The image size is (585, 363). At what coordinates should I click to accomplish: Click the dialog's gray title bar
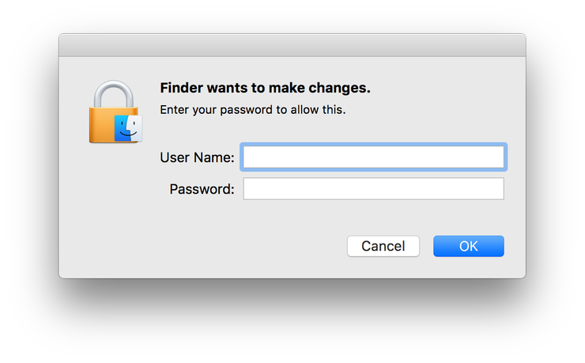[x=292, y=45]
